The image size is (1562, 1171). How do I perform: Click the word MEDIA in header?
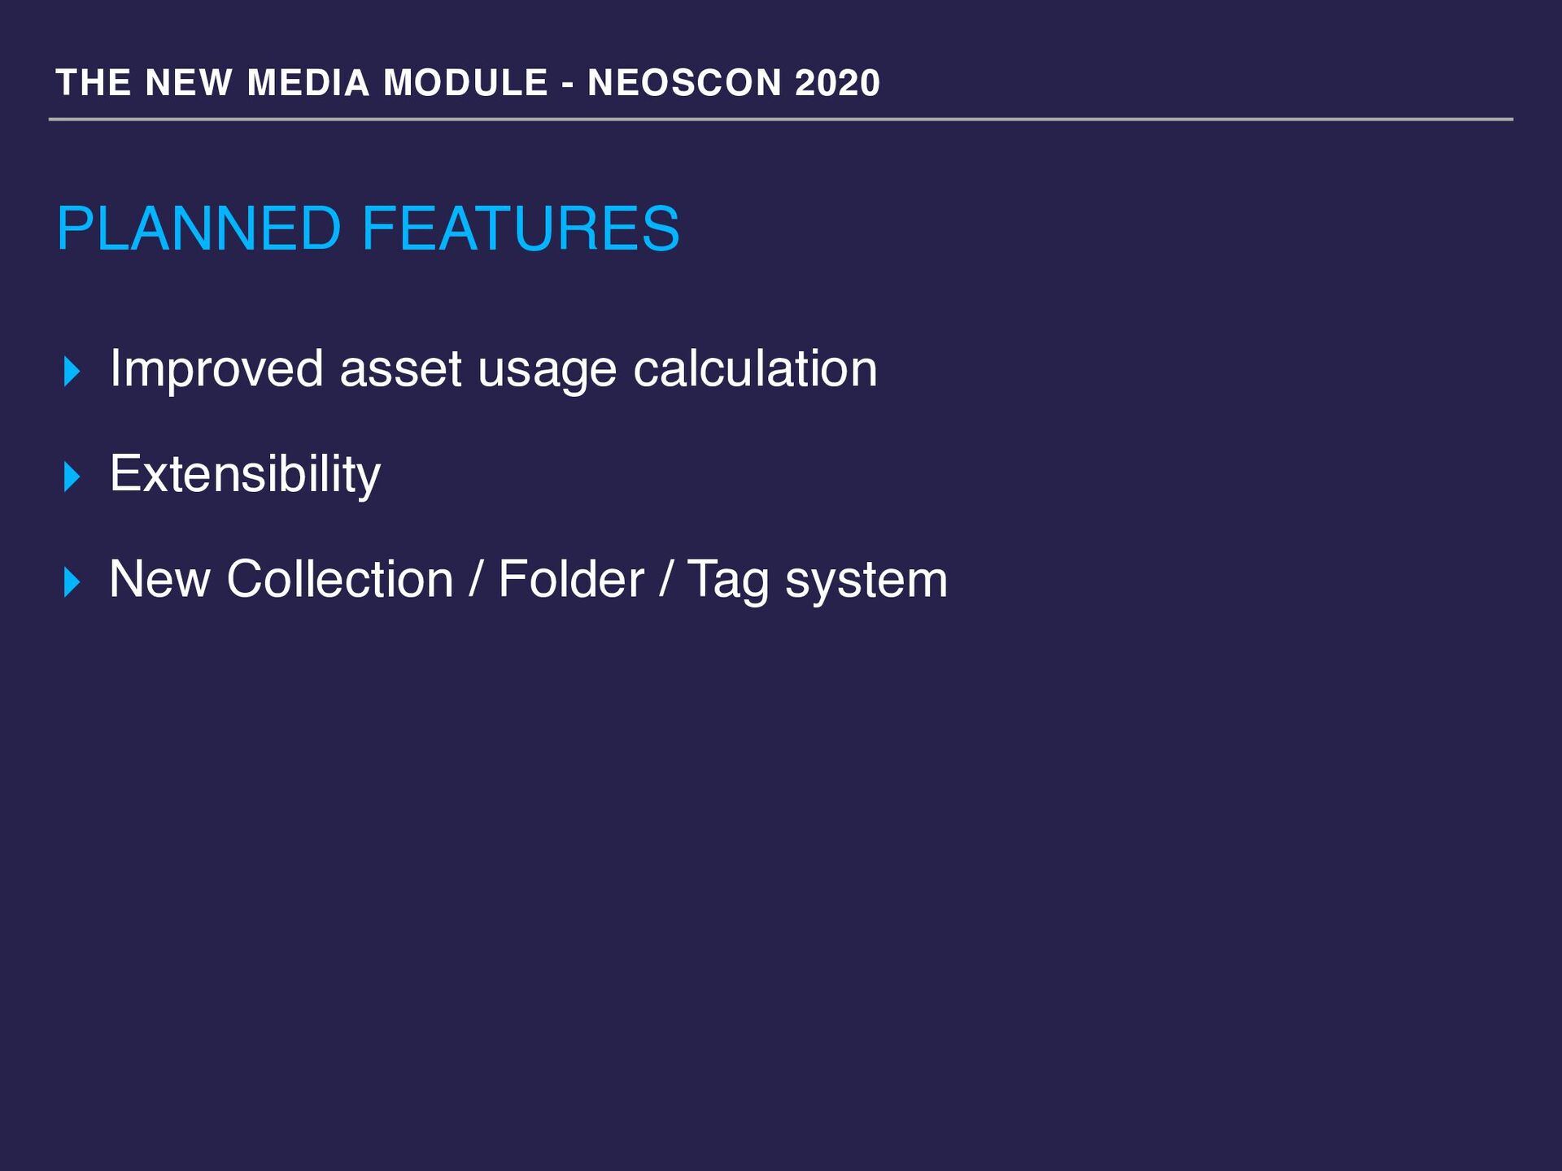pyautogui.click(x=308, y=83)
